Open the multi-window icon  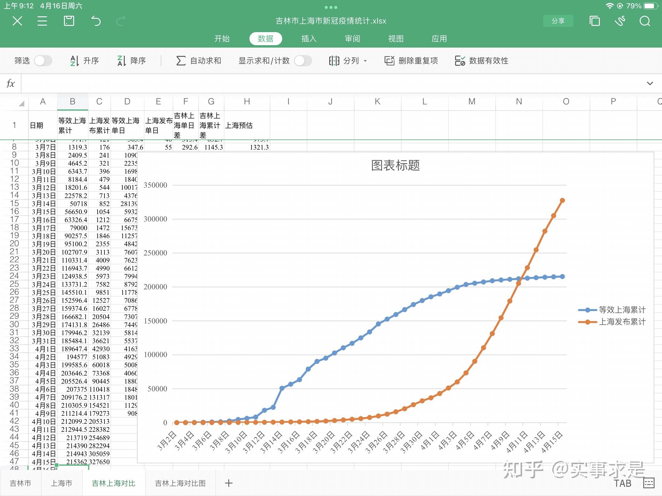tap(594, 21)
